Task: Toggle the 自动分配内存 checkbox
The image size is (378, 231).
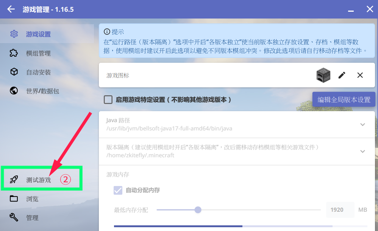Action: click(118, 190)
